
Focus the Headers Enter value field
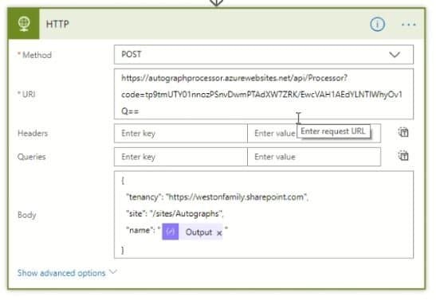click(x=314, y=134)
